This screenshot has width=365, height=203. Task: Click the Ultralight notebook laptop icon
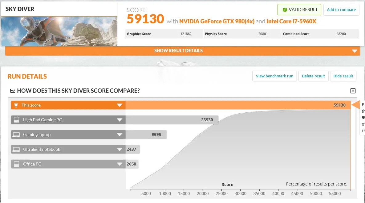click(16, 149)
